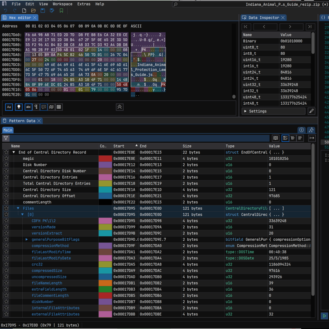Click the open file folder icon
The image size is (329, 329).
pyautogui.click(x=33, y=11)
